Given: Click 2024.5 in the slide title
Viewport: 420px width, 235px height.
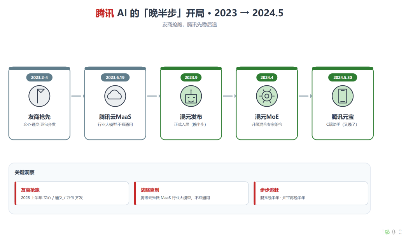Looking at the screenshot, I should (x=268, y=13).
